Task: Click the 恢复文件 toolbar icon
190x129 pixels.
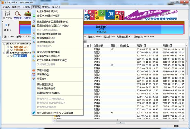Action: coord(28,14)
